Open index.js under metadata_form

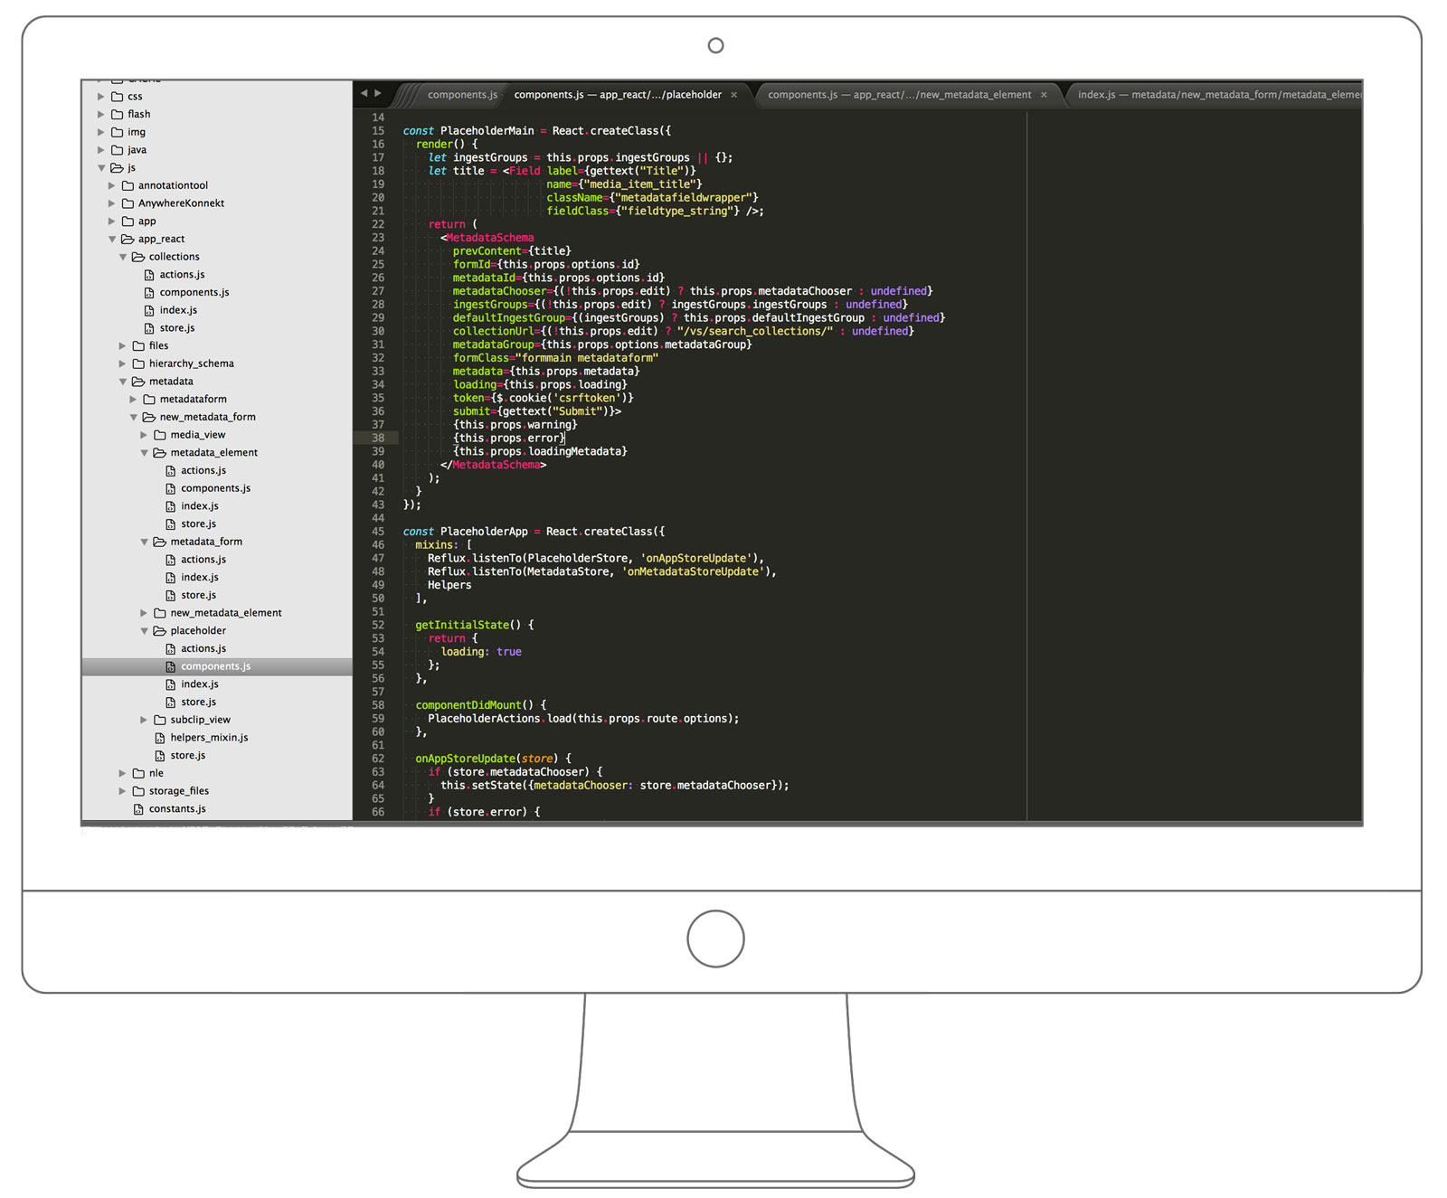[200, 577]
